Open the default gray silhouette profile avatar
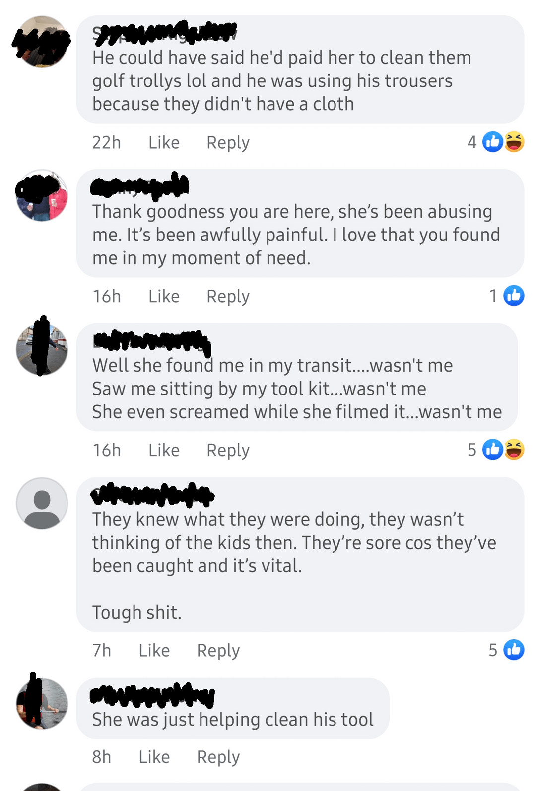The width and height of the screenshot is (536, 791). (x=42, y=503)
